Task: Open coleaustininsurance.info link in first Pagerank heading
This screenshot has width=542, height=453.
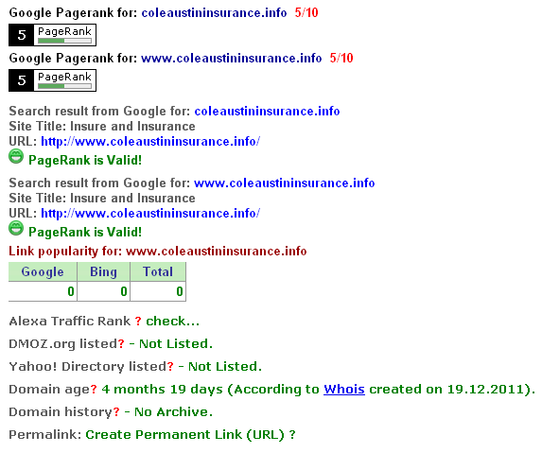Action: 214,13
